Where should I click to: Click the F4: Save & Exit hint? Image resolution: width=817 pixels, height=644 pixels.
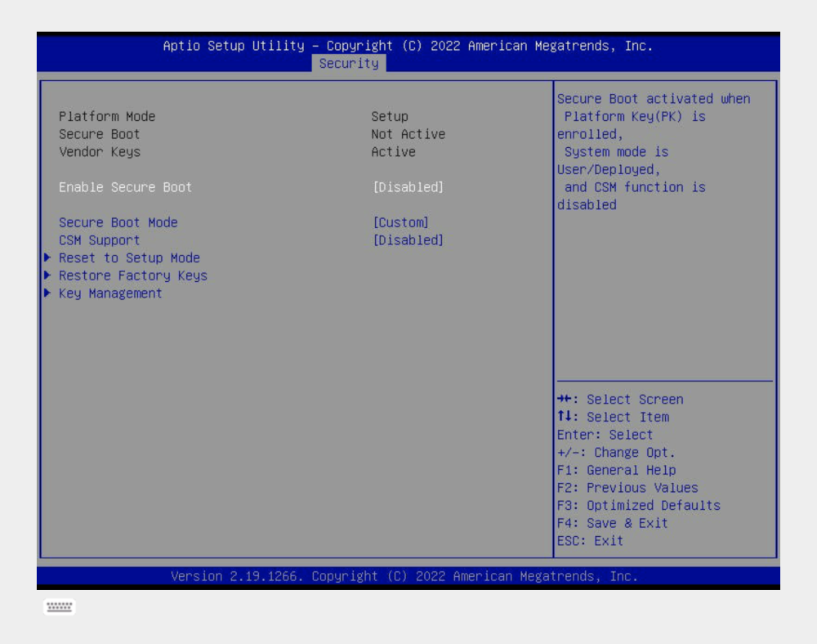point(612,523)
